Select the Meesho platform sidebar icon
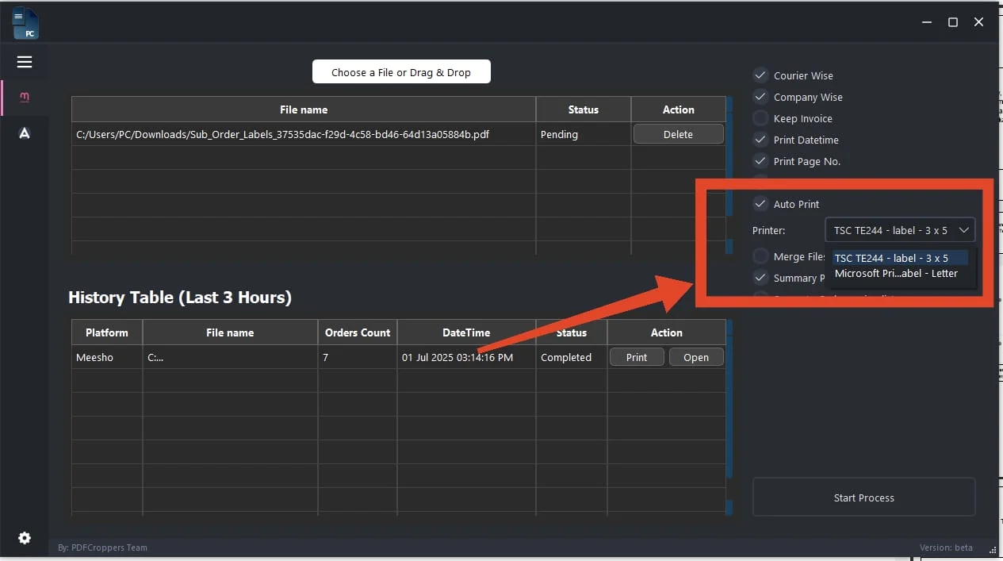 (25, 97)
